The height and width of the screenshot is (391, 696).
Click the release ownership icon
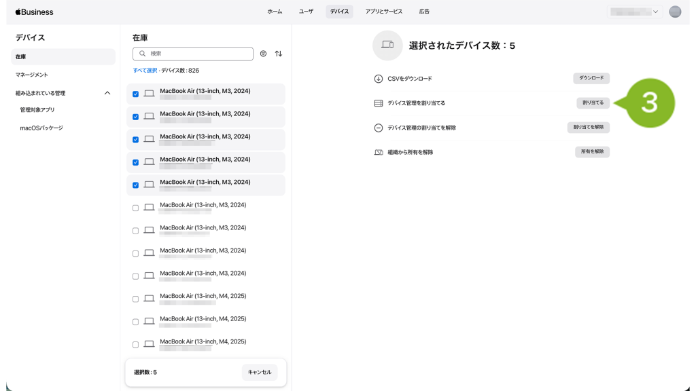[x=379, y=152]
